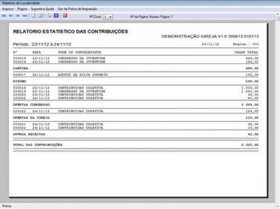This screenshot has height=209, width=280.
Task: Click the 'Nº da Página' toolbar label
Action: [x=139, y=17]
